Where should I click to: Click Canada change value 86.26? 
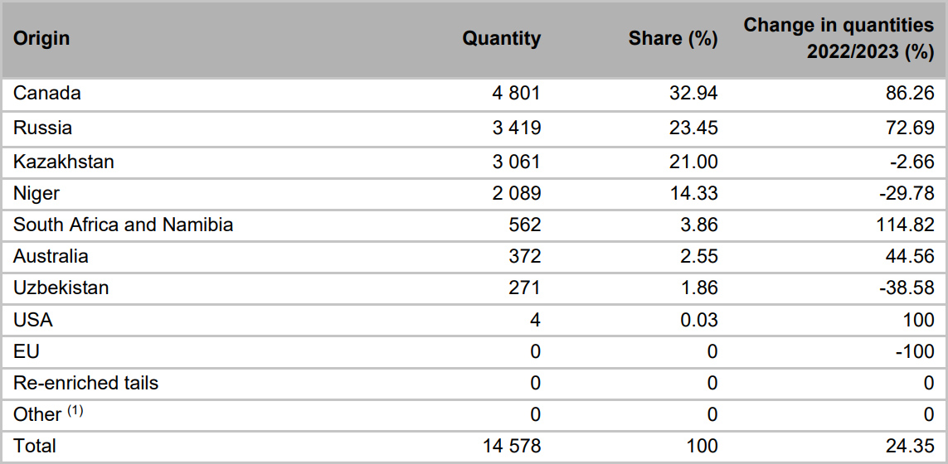pos(908,94)
